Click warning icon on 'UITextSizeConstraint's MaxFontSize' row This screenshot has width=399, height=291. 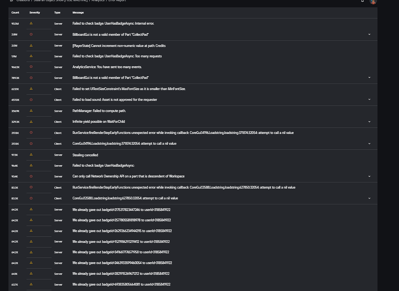click(31, 89)
